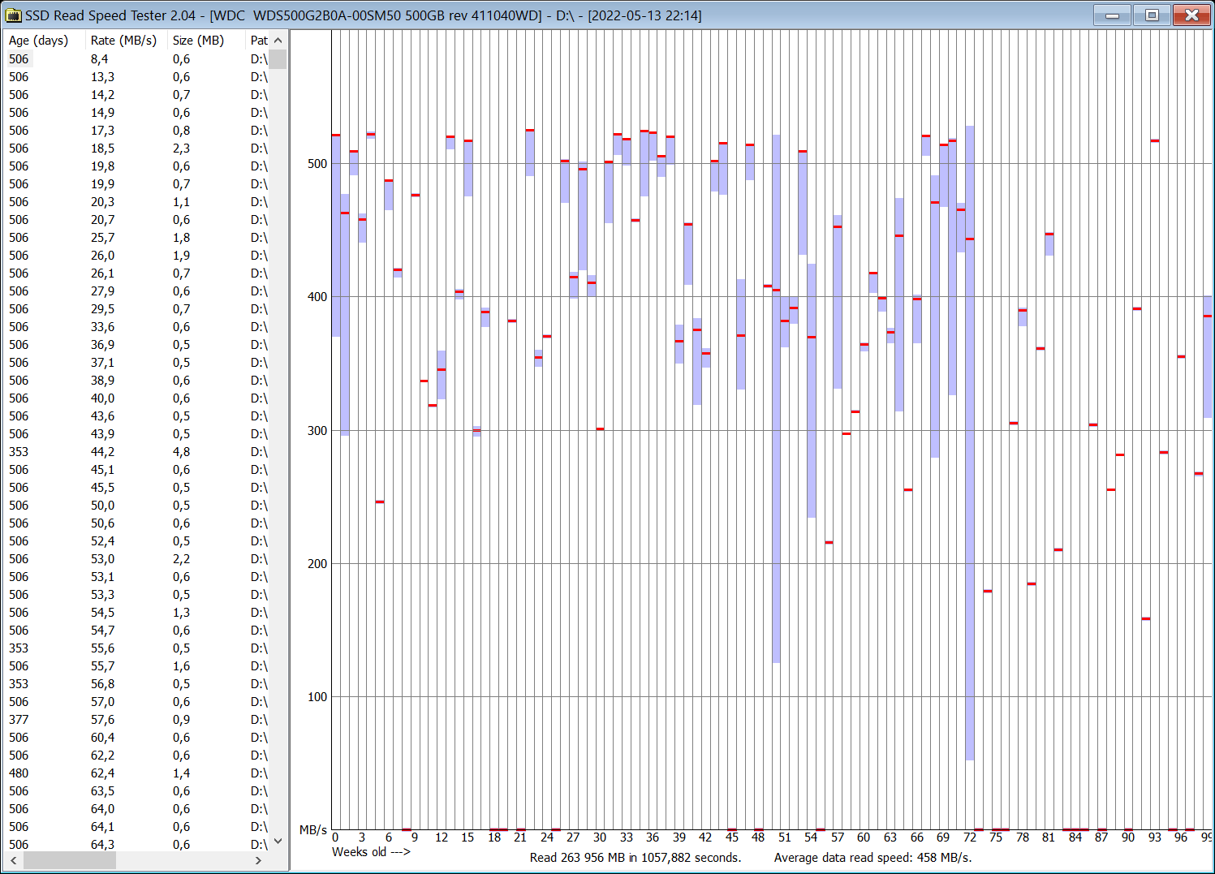
Task: Select the row with rate 43,9
Action: click(x=137, y=434)
